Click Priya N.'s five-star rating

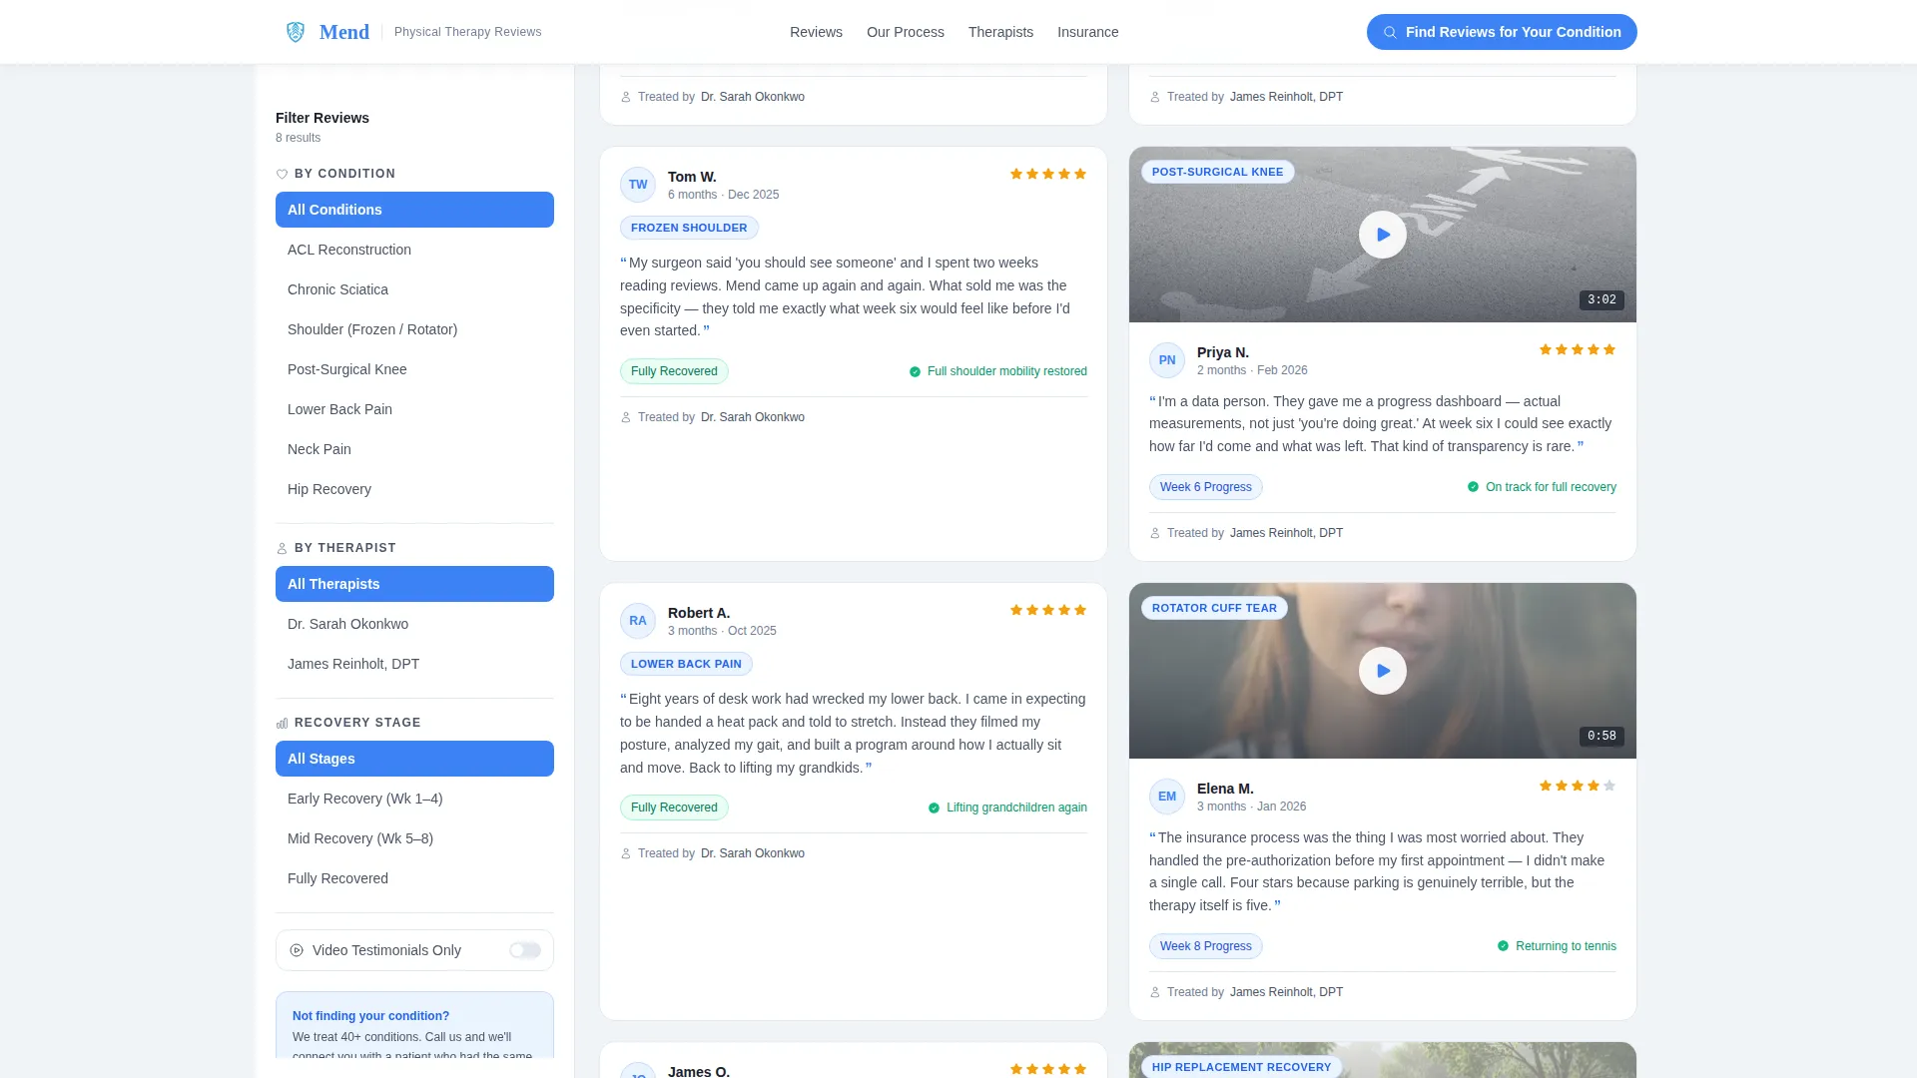[1578, 349]
